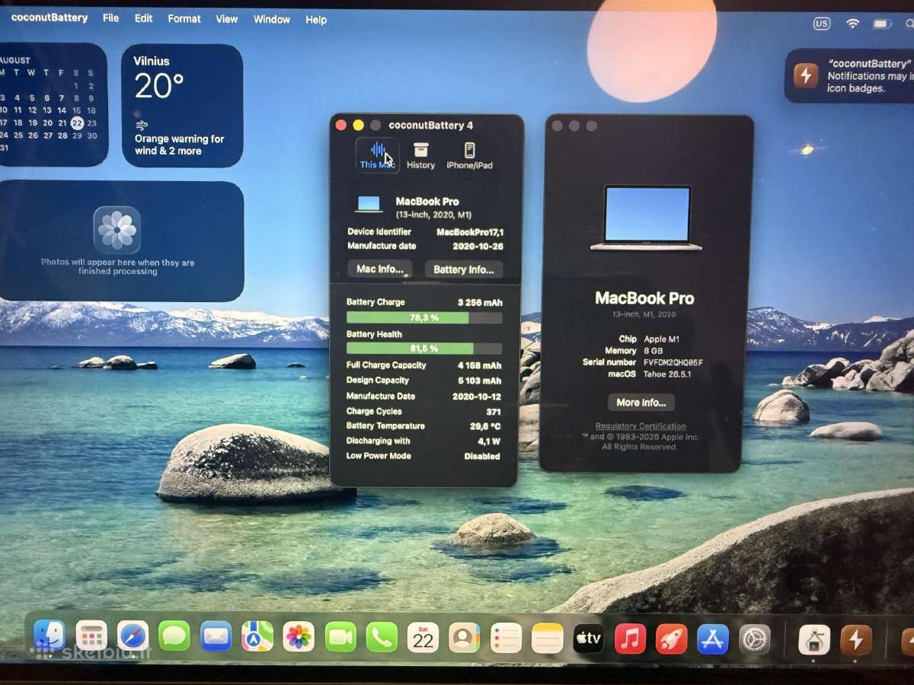Click the Battery Health 81,5 % bar
914x685 pixels.
click(424, 348)
